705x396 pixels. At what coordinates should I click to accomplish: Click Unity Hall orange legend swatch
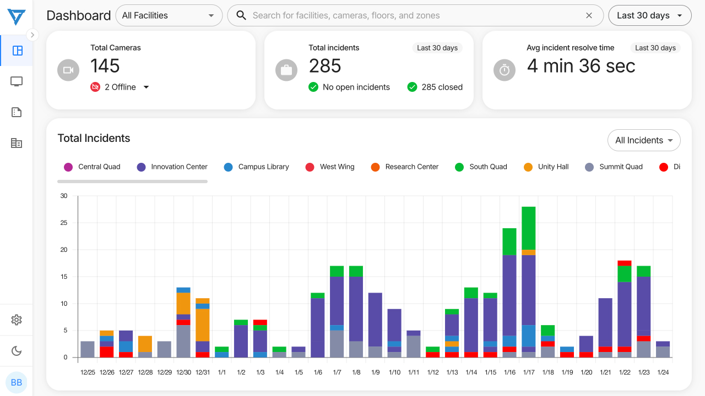point(528,167)
